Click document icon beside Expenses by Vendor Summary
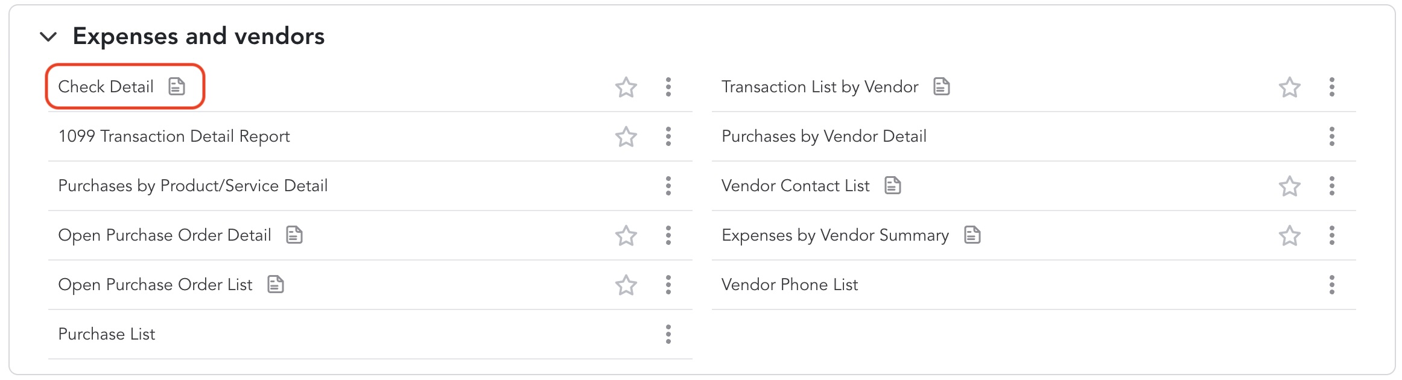The width and height of the screenshot is (1402, 380). tap(972, 235)
